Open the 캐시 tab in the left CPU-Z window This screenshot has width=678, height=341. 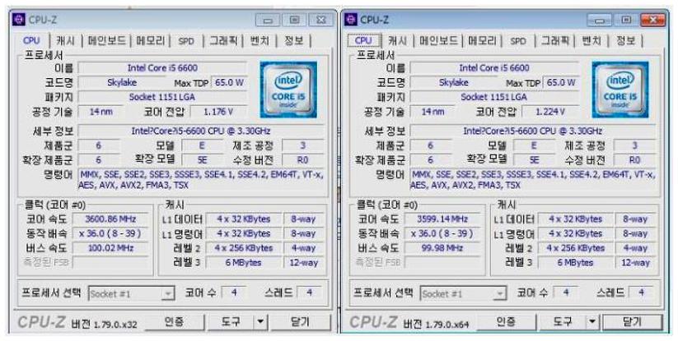pyautogui.click(x=65, y=41)
